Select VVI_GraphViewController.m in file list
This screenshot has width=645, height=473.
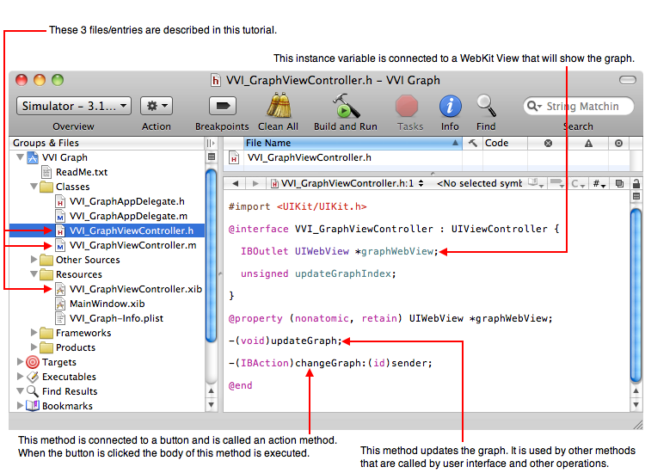click(x=132, y=245)
